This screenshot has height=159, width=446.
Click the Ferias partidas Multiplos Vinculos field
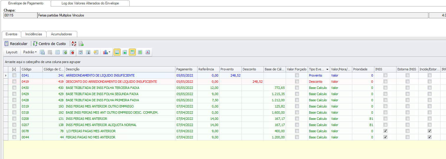pyautogui.click(x=232, y=15)
